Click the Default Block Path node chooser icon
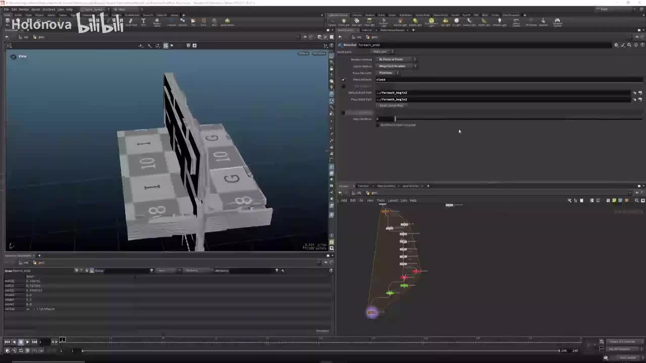Viewport: 646px width, 363px height. tap(640, 93)
